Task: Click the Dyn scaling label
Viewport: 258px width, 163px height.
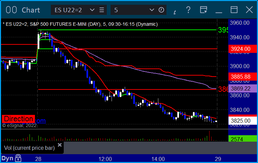Action: click(x=7, y=158)
